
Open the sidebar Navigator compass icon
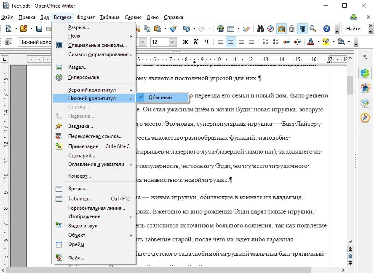coord(365,118)
